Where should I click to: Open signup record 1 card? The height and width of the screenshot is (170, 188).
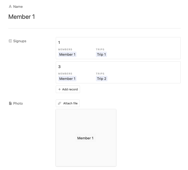tap(118, 48)
